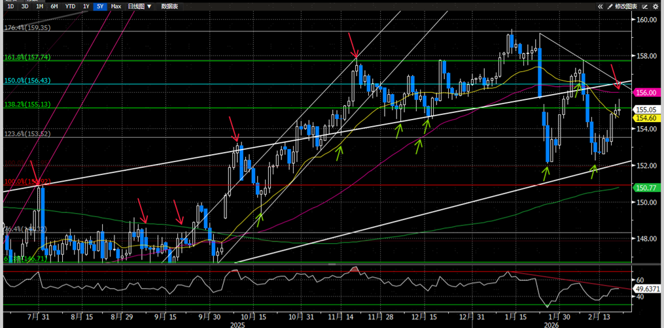Select the 176.4%(159.35) Fibonacci label
The image size is (664, 328).
[x=27, y=27]
